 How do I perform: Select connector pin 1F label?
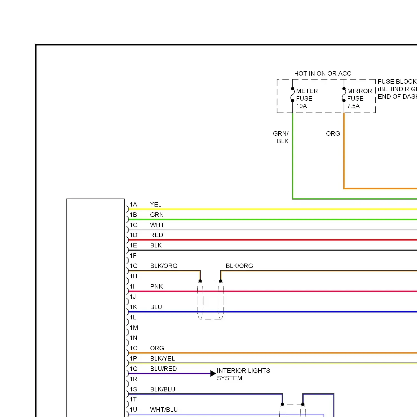133,256
